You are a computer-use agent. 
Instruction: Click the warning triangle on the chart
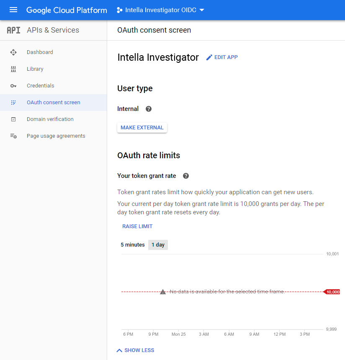(162, 291)
